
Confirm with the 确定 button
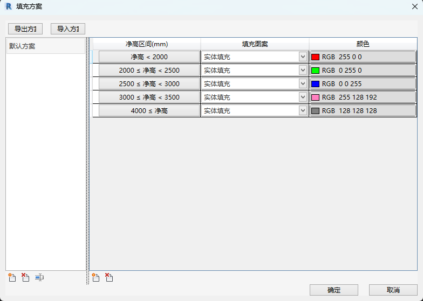click(333, 290)
